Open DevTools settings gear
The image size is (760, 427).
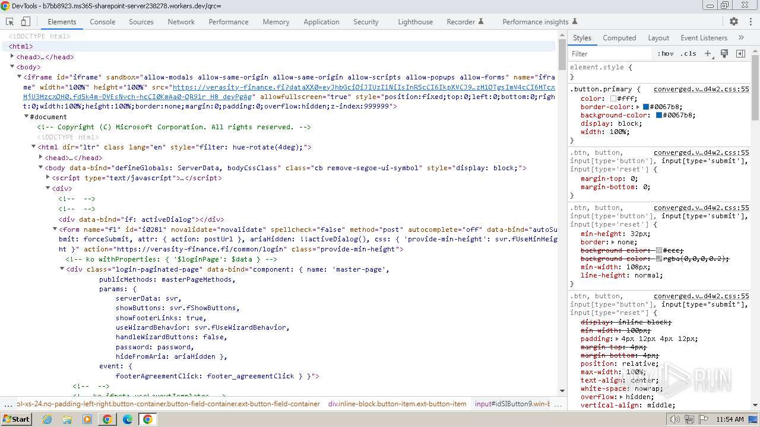(734, 21)
